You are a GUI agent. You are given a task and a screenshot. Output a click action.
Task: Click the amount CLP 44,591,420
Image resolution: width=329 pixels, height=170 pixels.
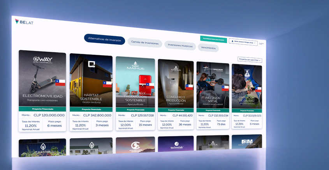coord(183,116)
